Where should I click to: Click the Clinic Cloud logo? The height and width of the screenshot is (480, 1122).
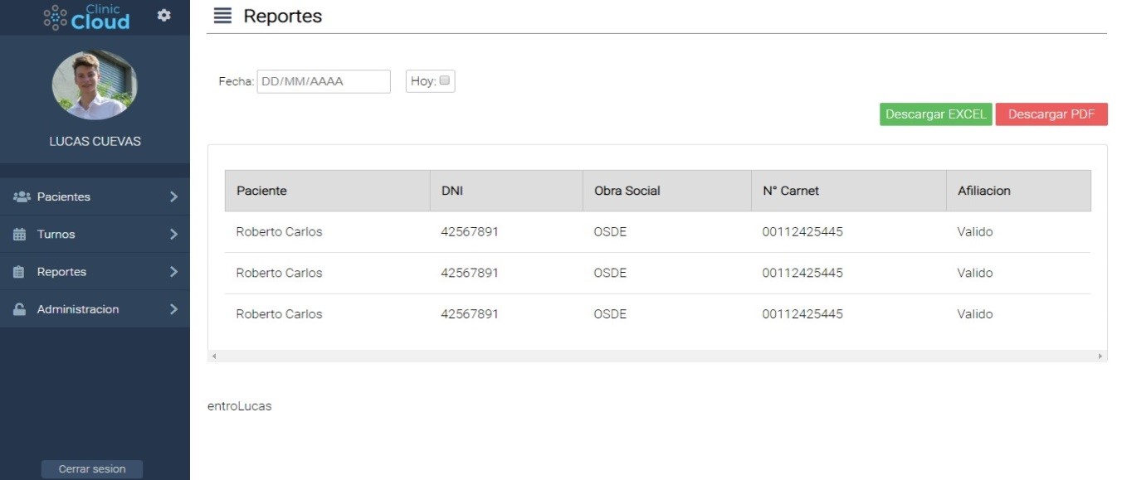click(x=87, y=17)
